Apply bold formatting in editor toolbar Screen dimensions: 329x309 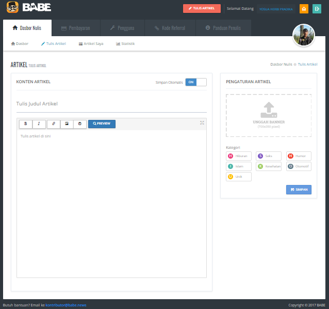(x=26, y=124)
